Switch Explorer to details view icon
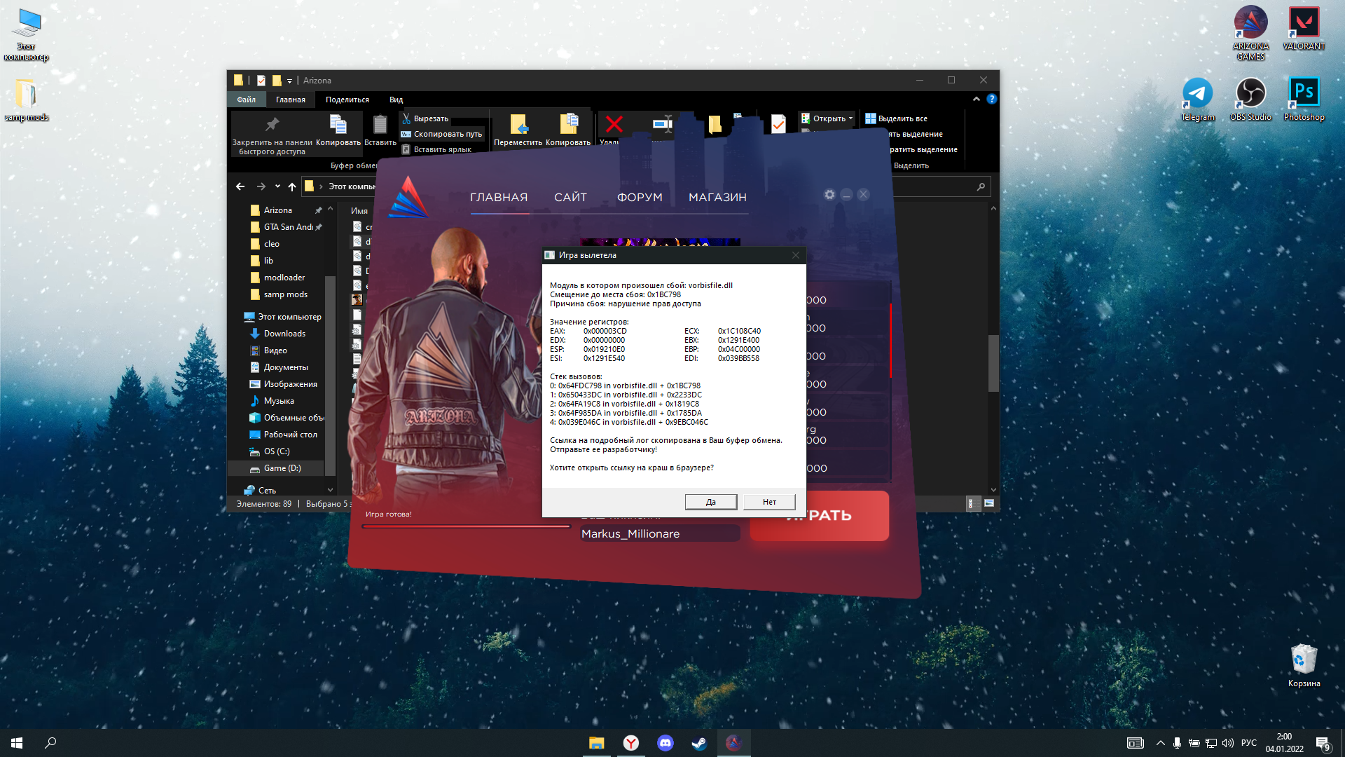The height and width of the screenshot is (757, 1345). tap(973, 503)
